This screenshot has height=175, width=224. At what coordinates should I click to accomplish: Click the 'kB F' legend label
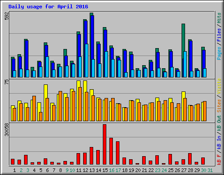[219, 160]
